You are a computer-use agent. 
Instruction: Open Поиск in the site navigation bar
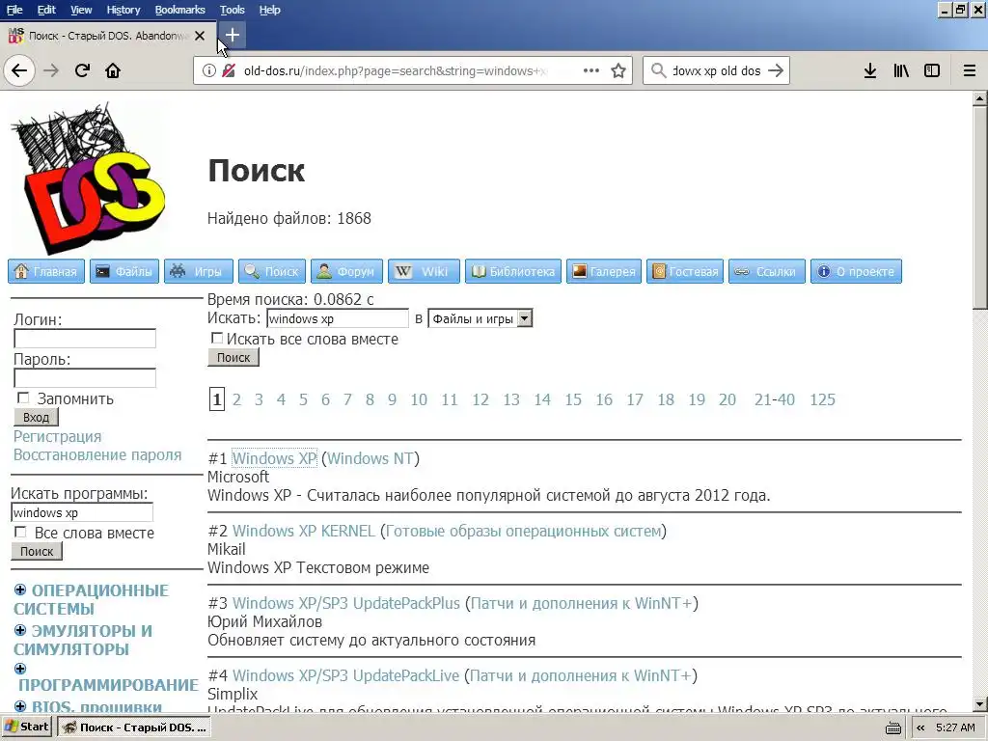tap(271, 271)
